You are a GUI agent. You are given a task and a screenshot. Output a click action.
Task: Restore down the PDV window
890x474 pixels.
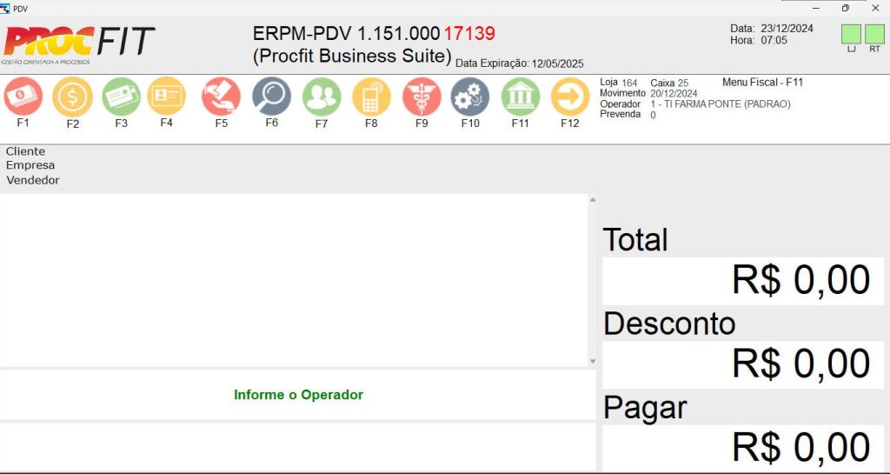pos(846,8)
